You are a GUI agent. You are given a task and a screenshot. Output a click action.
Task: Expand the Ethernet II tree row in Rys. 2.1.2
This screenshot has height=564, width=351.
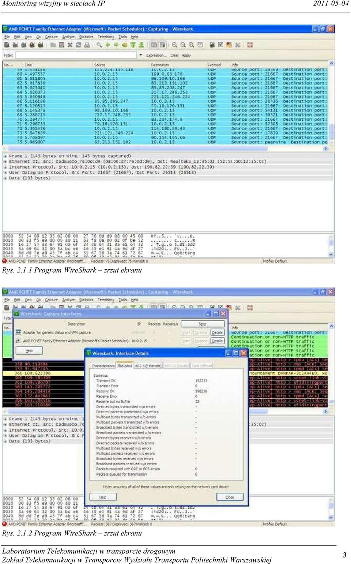click(x=5, y=424)
